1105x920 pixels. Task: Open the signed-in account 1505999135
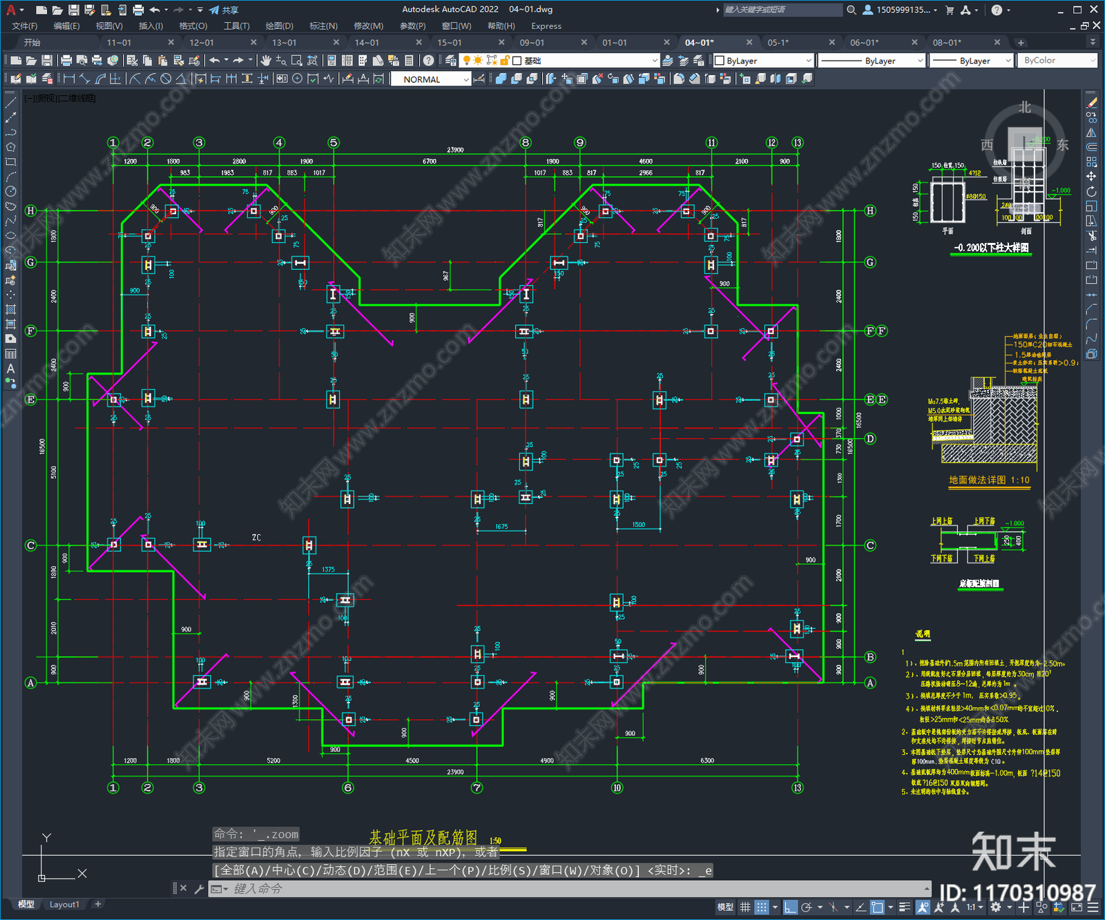(901, 10)
